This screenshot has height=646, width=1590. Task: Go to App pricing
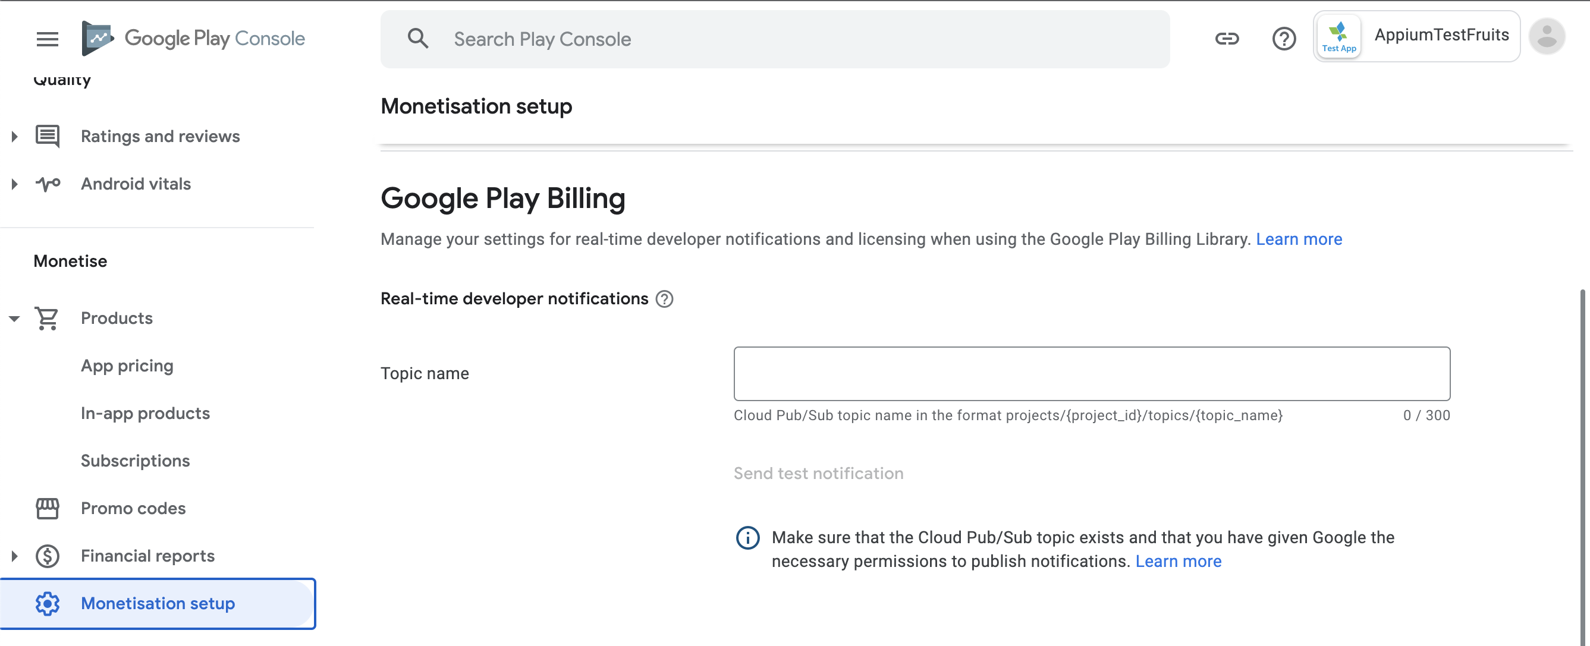pyautogui.click(x=127, y=366)
